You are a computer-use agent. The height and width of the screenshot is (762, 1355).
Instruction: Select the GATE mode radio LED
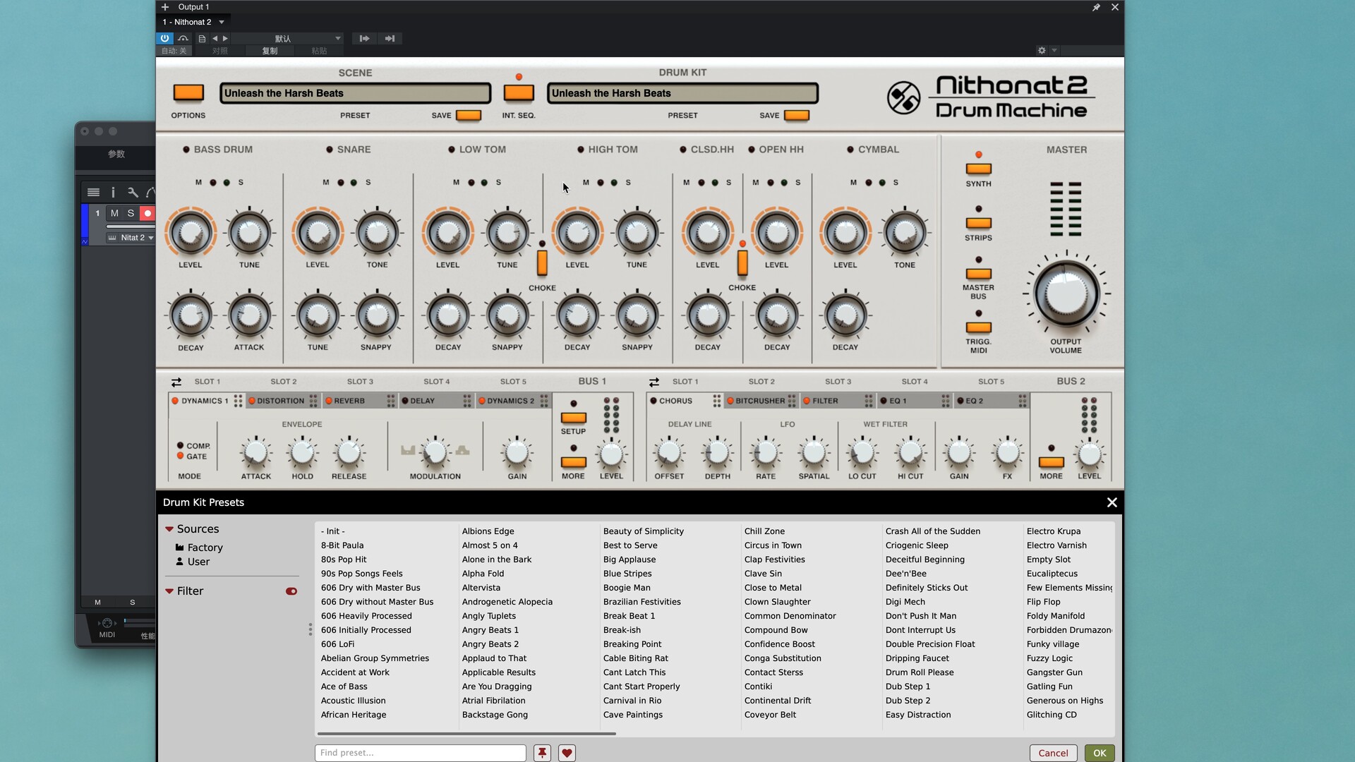[x=181, y=456]
